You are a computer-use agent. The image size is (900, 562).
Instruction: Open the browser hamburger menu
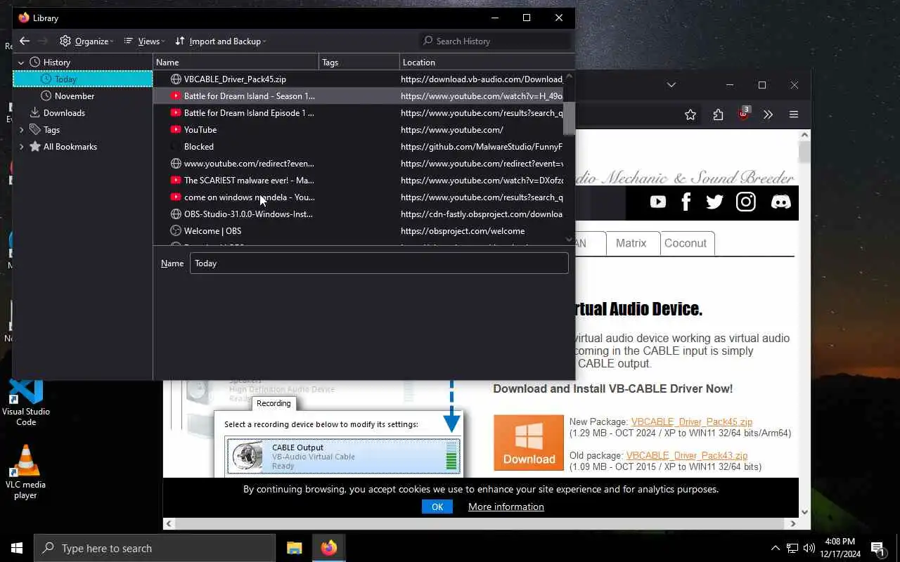tap(794, 115)
